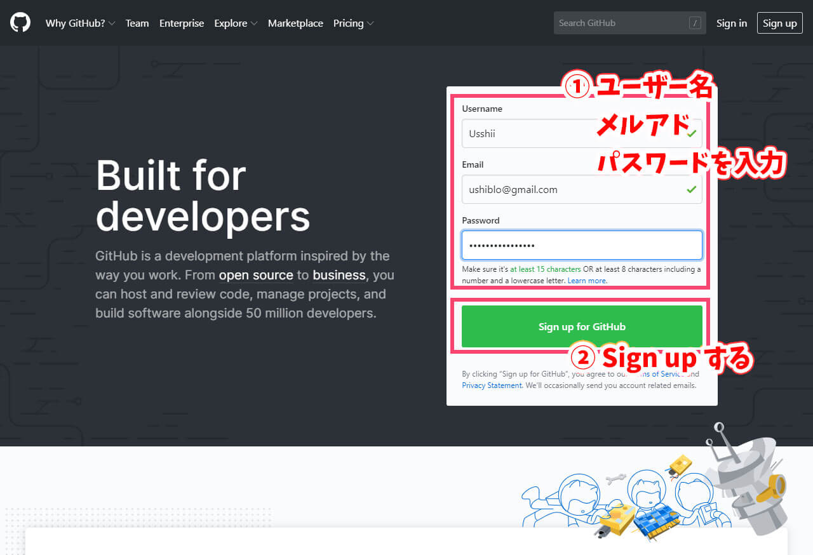Expand the Pricing dropdown
813x555 pixels.
coord(353,23)
